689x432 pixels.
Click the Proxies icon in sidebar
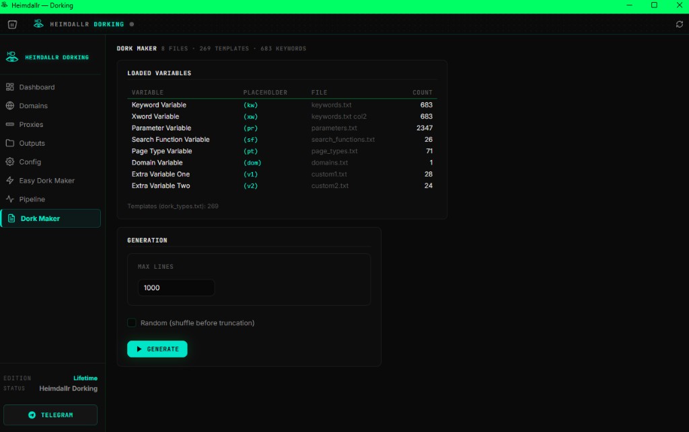(10, 124)
